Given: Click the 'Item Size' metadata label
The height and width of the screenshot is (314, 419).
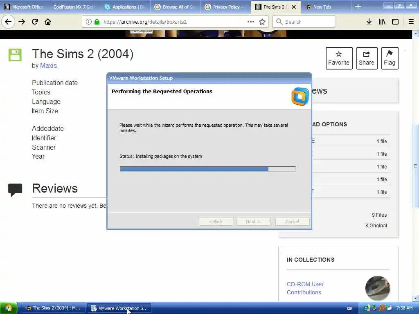Looking at the screenshot, I should (x=45, y=111).
